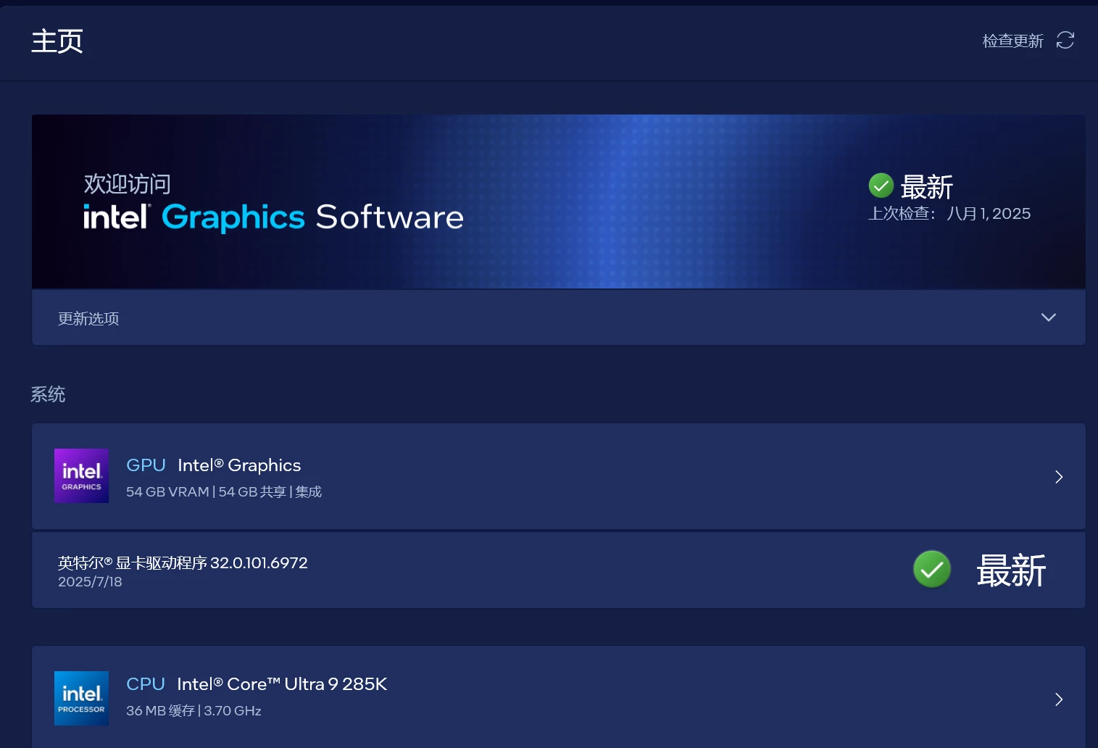This screenshot has height=748, width=1098.
Task: Click the 系统 section heading
Action: click(x=48, y=394)
